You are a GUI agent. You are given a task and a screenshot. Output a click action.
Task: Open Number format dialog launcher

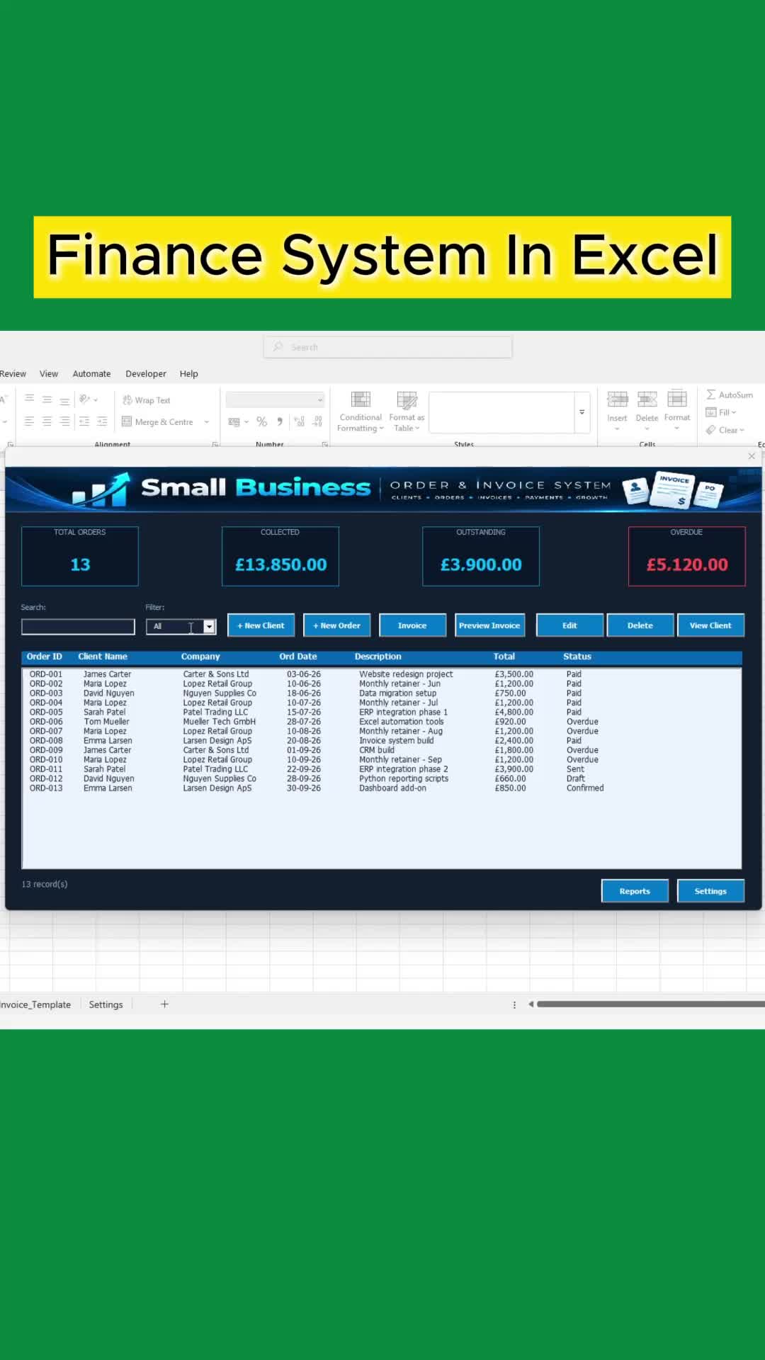(325, 444)
